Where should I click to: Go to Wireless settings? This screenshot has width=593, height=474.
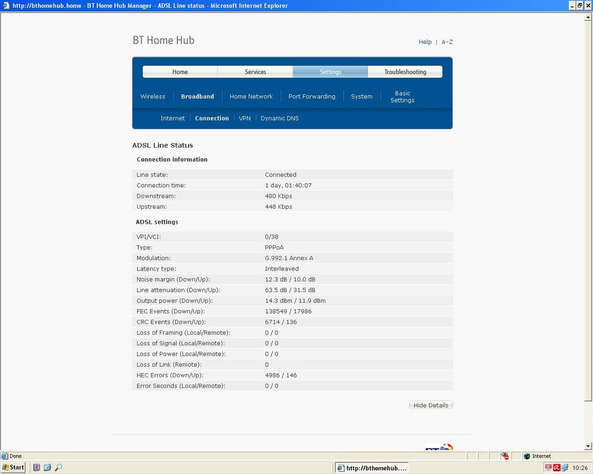click(x=153, y=96)
